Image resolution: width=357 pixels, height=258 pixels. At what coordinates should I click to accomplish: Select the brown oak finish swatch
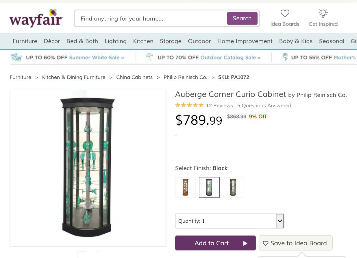click(x=185, y=187)
